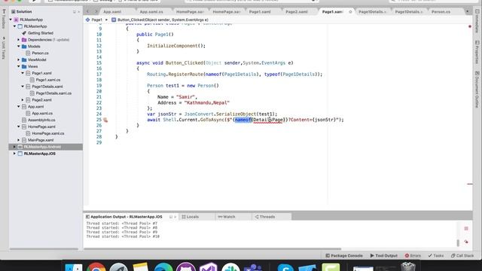This screenshot has height=271, width=482.
Task: Open the Properties side panel
Action: 477,52
